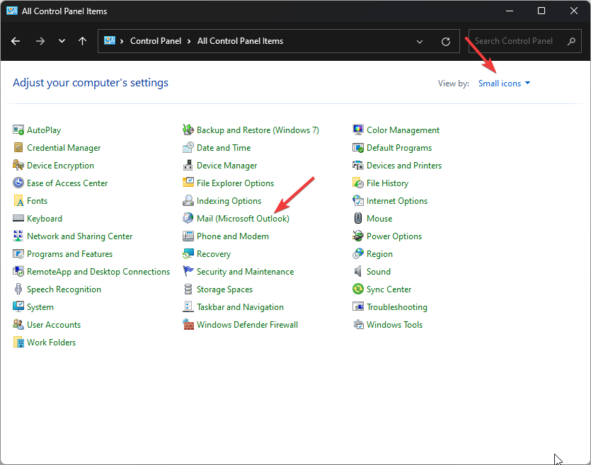This screenshot has width=591, height=465.
Task: Click the Speech Recognition microphone icon
Action: click(18, 289)
